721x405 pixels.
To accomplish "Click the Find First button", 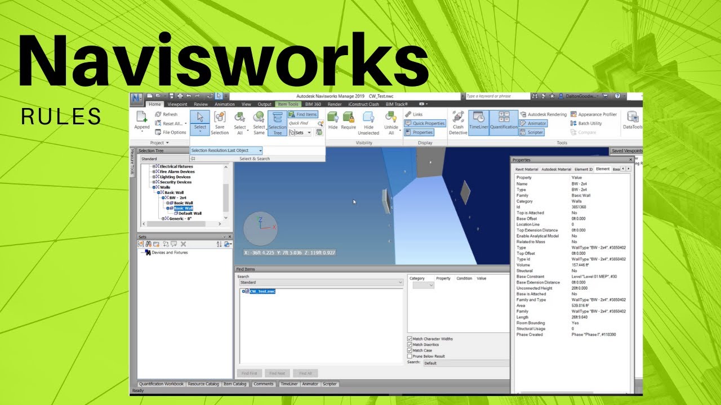I will click(x=249, y=373).
